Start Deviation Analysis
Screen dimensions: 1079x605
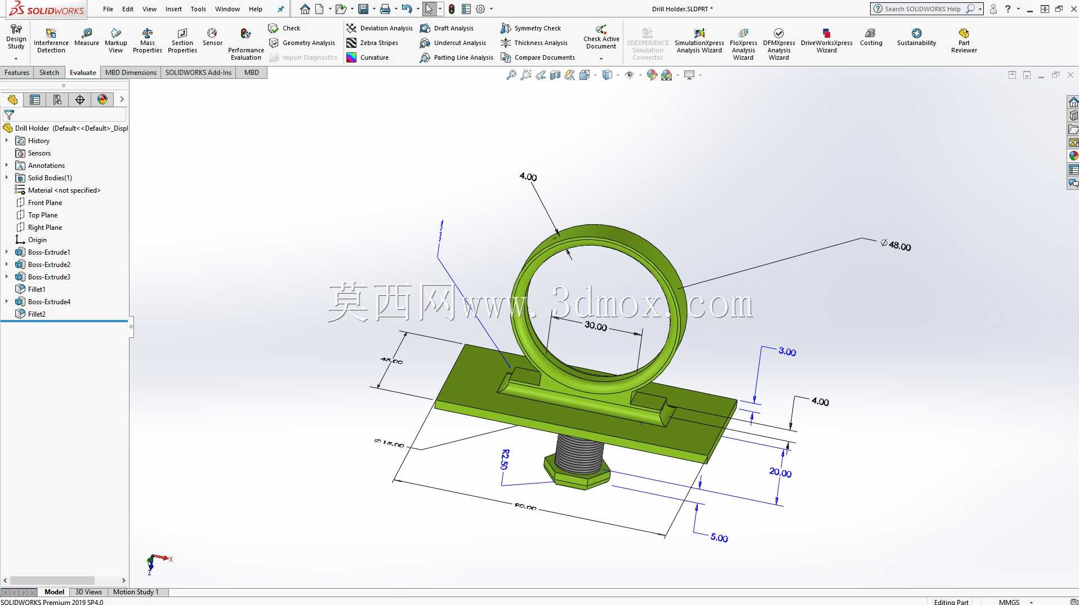click(379, 28)
